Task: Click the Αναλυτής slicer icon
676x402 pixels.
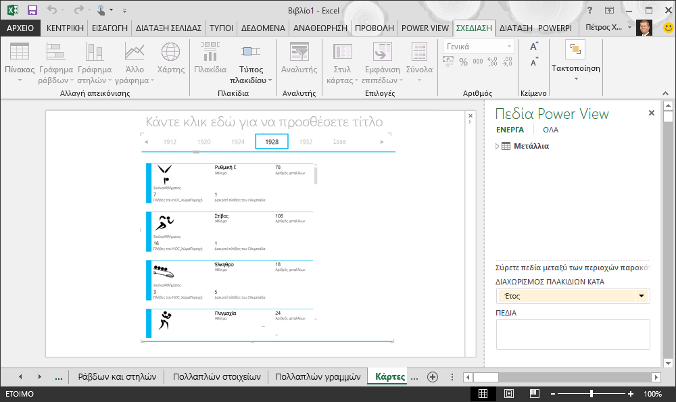Action: 299,58
